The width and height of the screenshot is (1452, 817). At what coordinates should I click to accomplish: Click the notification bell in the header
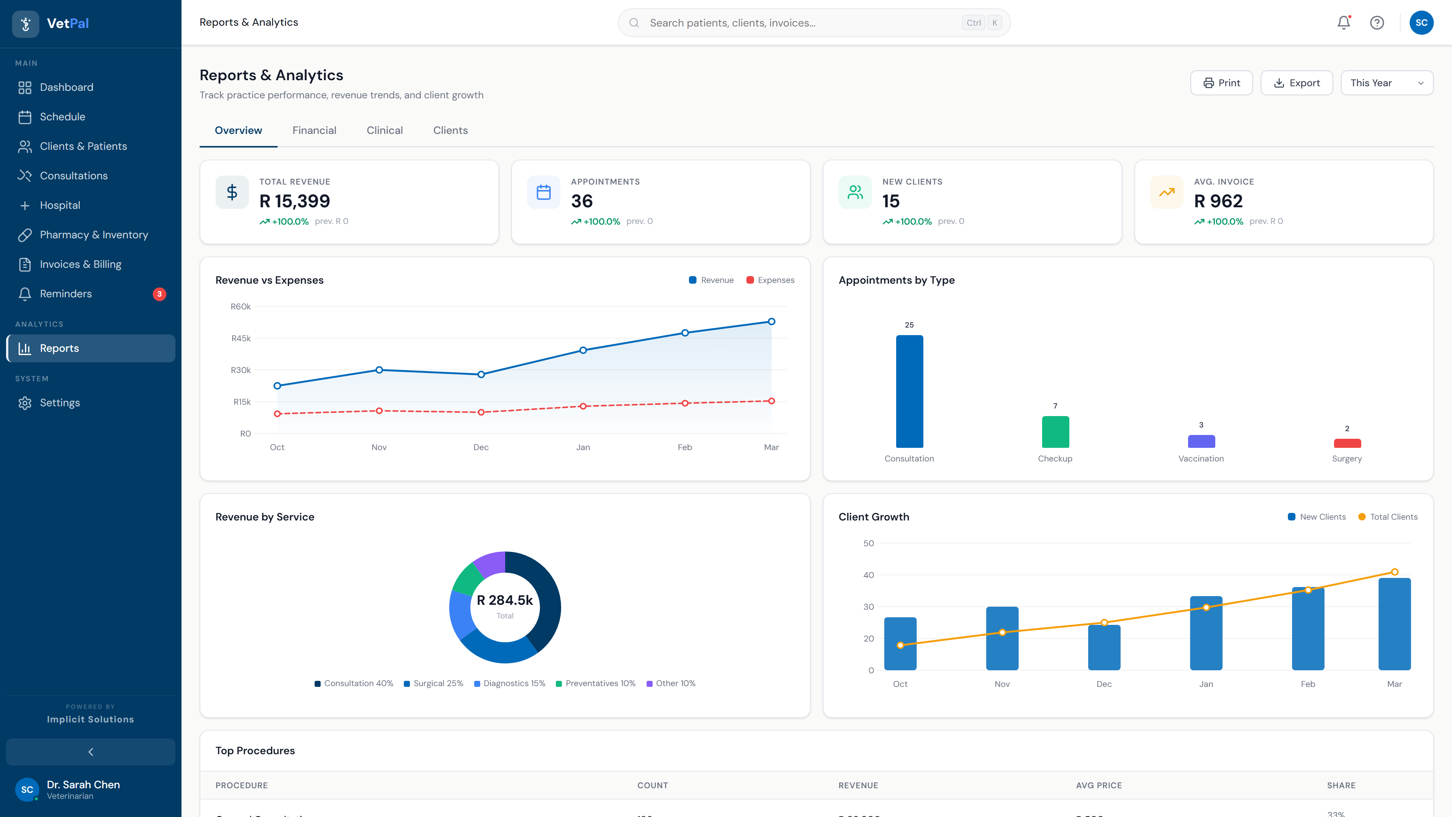point(1343,23)
